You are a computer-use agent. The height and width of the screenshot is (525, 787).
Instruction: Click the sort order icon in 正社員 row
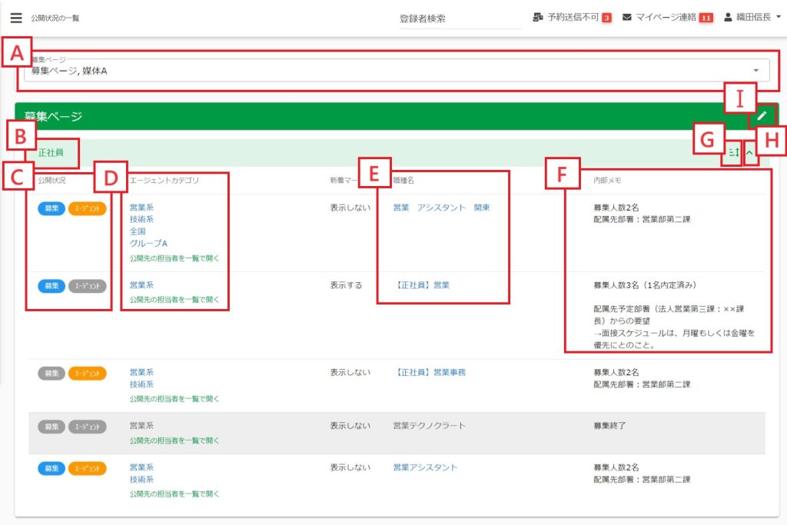[x=733, y=154]
